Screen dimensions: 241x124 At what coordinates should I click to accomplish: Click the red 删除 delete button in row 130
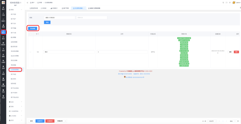click(236, 52)
